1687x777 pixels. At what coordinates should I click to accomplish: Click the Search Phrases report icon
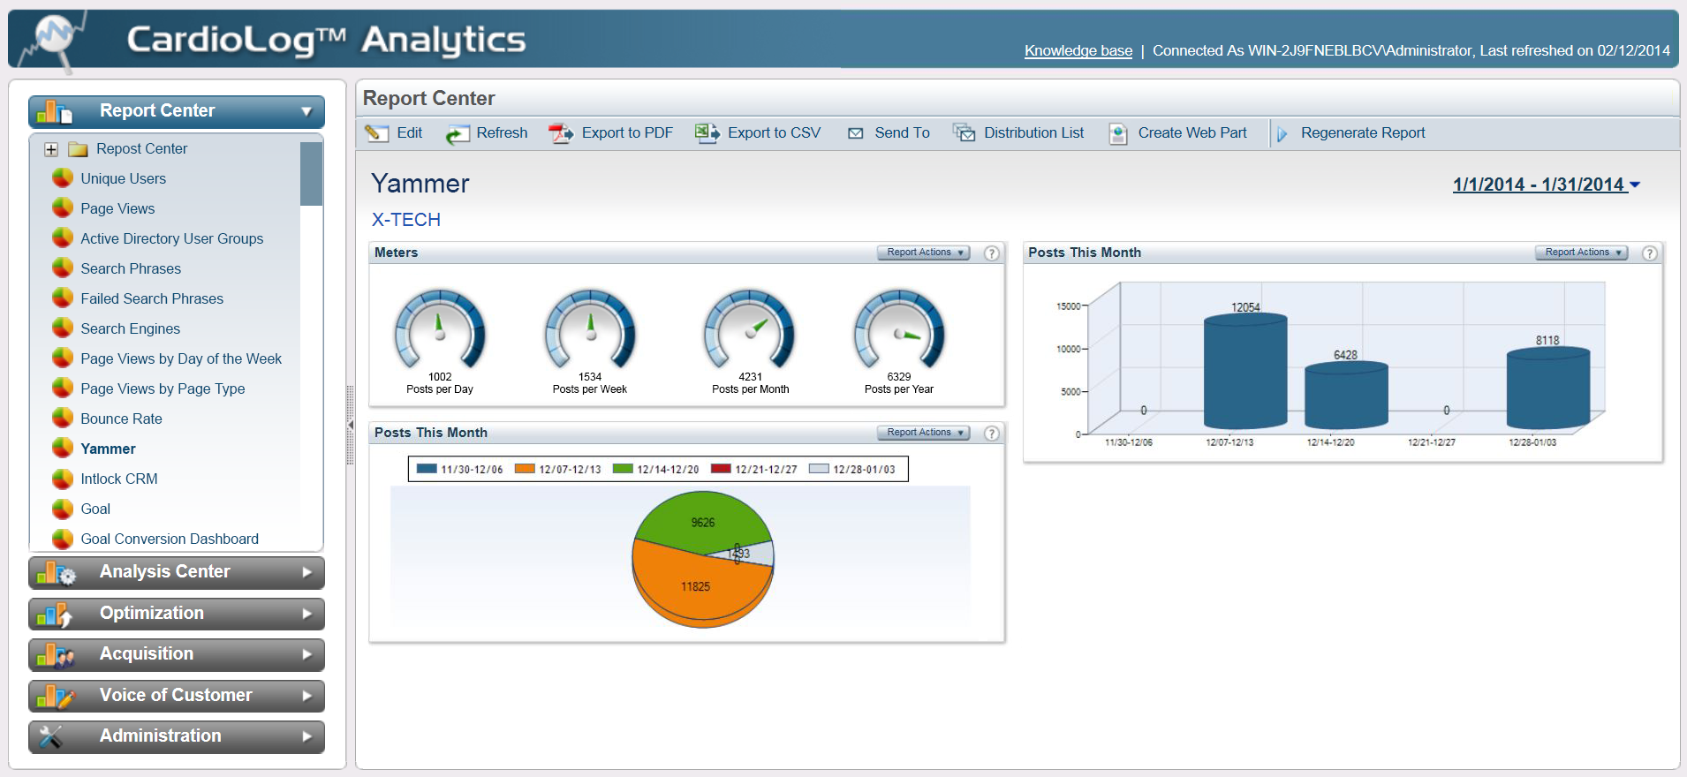pyautogui.click(x=63, y=268)
